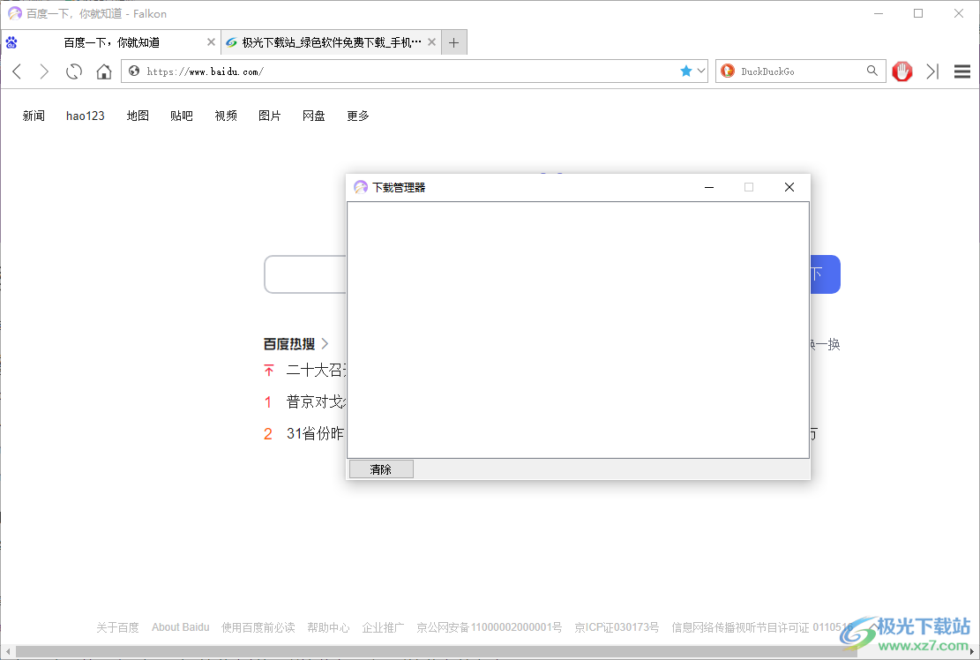Click the blue bookmark star
This screenshot has width=980, height=660.
click(x=685, y=71)
